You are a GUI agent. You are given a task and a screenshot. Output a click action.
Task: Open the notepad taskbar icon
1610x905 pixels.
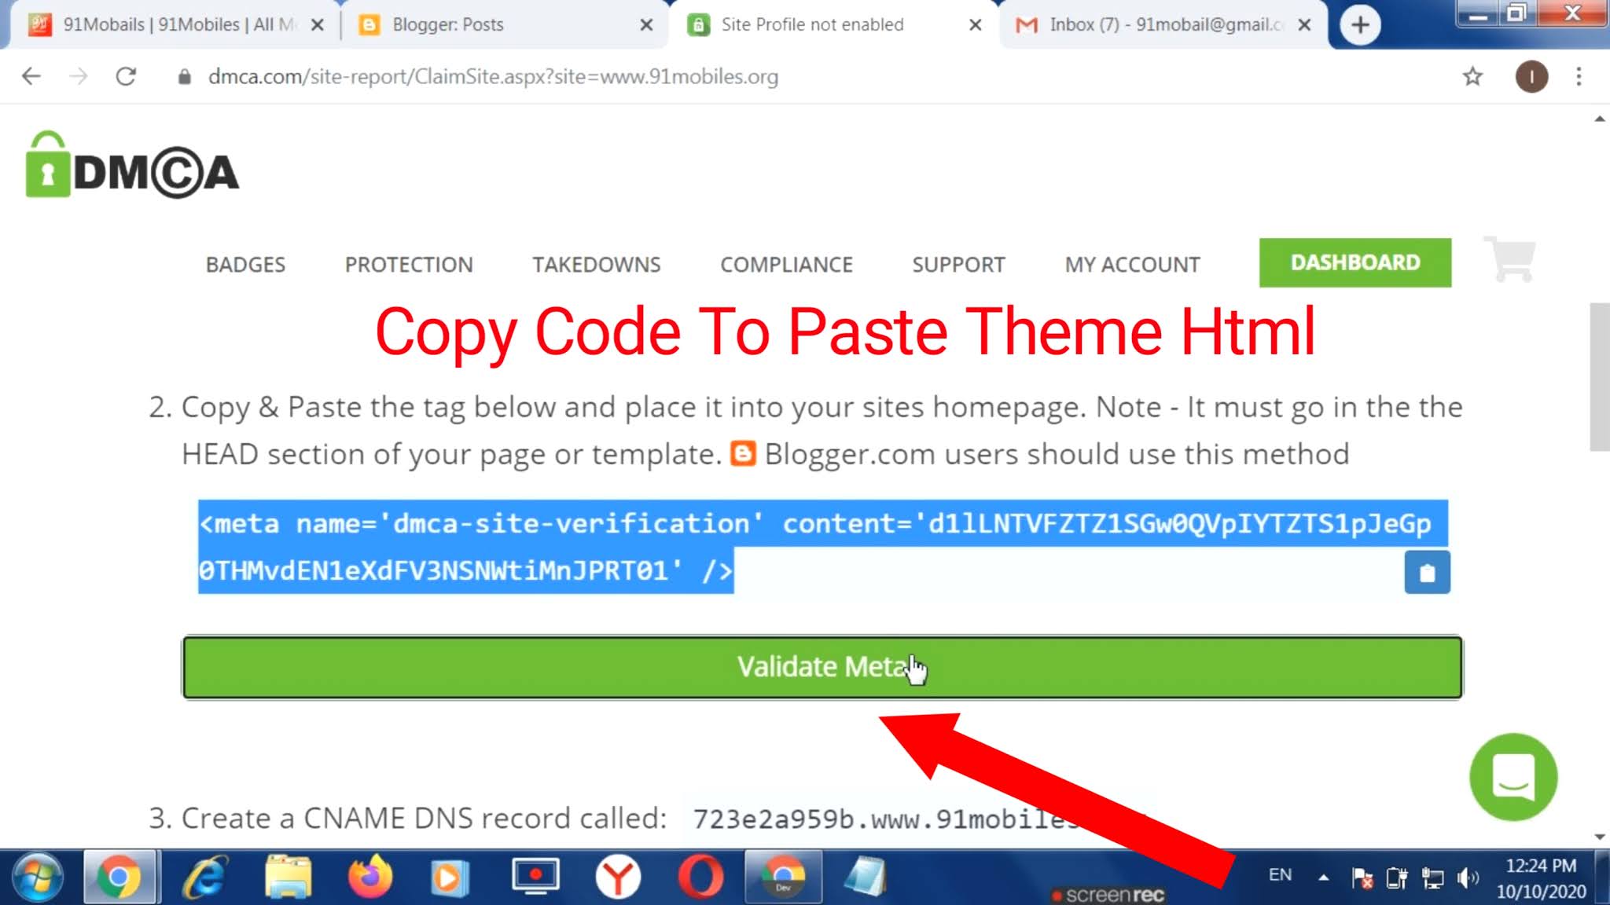[866, 877]
